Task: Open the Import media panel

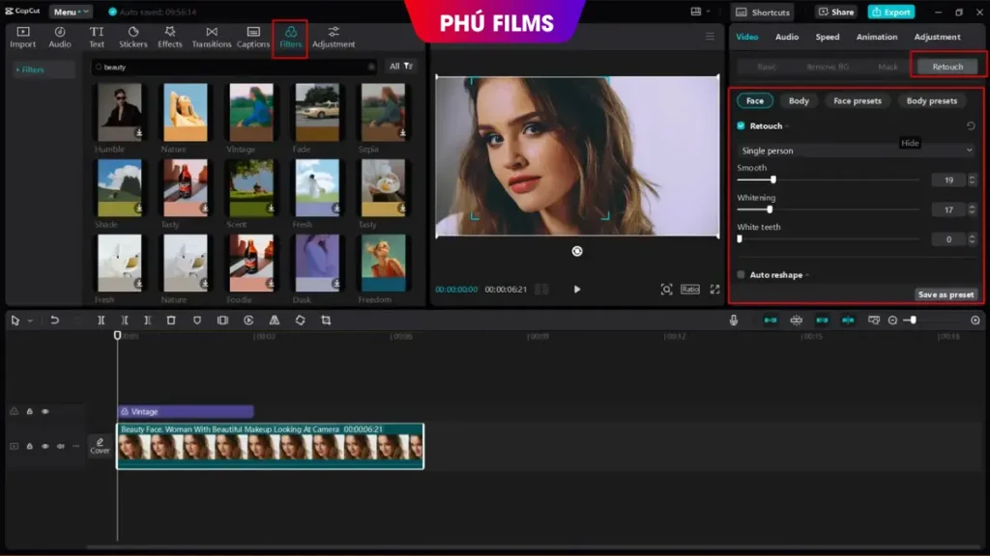Action: tap(23, 38)
